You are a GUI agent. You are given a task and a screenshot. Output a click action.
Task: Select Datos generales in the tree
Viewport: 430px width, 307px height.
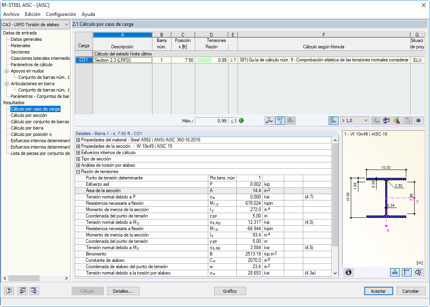click(x=26, y=39)
